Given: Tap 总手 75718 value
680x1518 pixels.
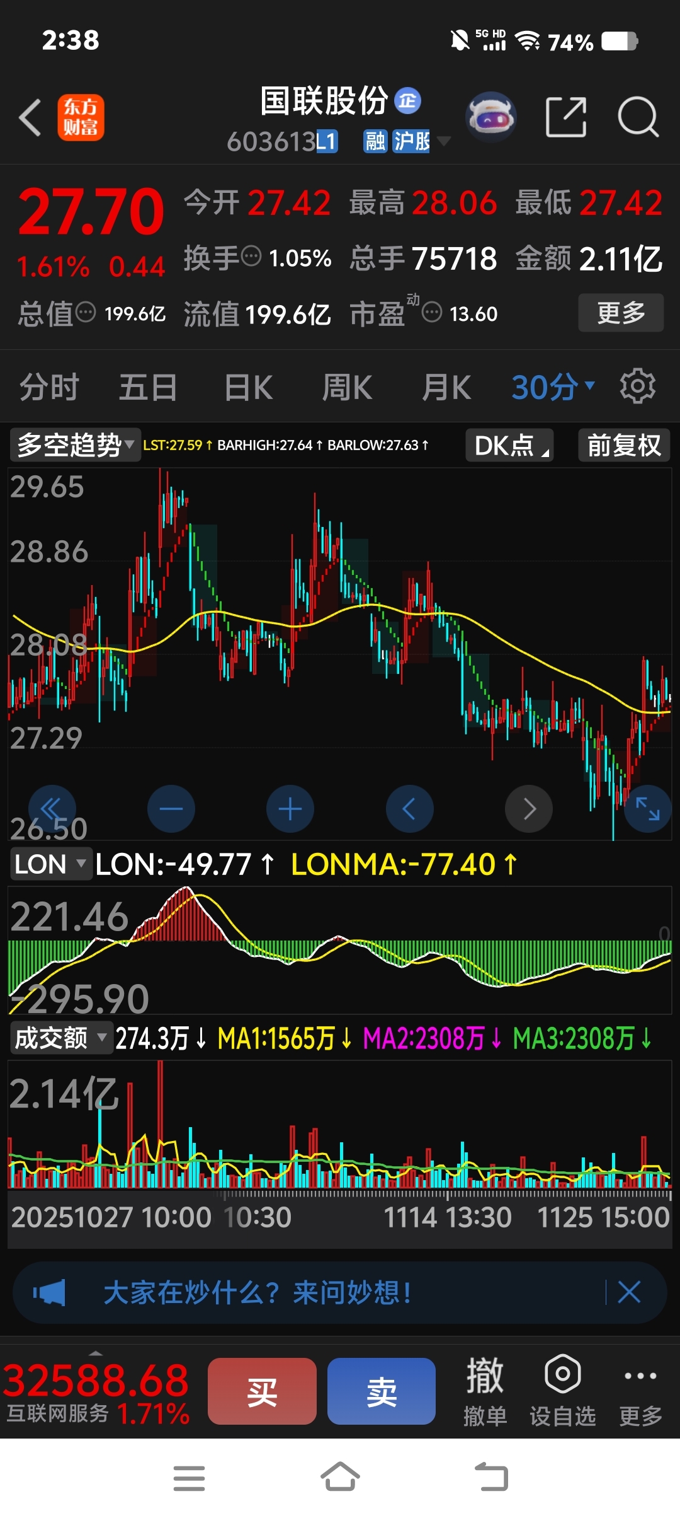Looking at the screenshot, I should click(x=455, y=258).
